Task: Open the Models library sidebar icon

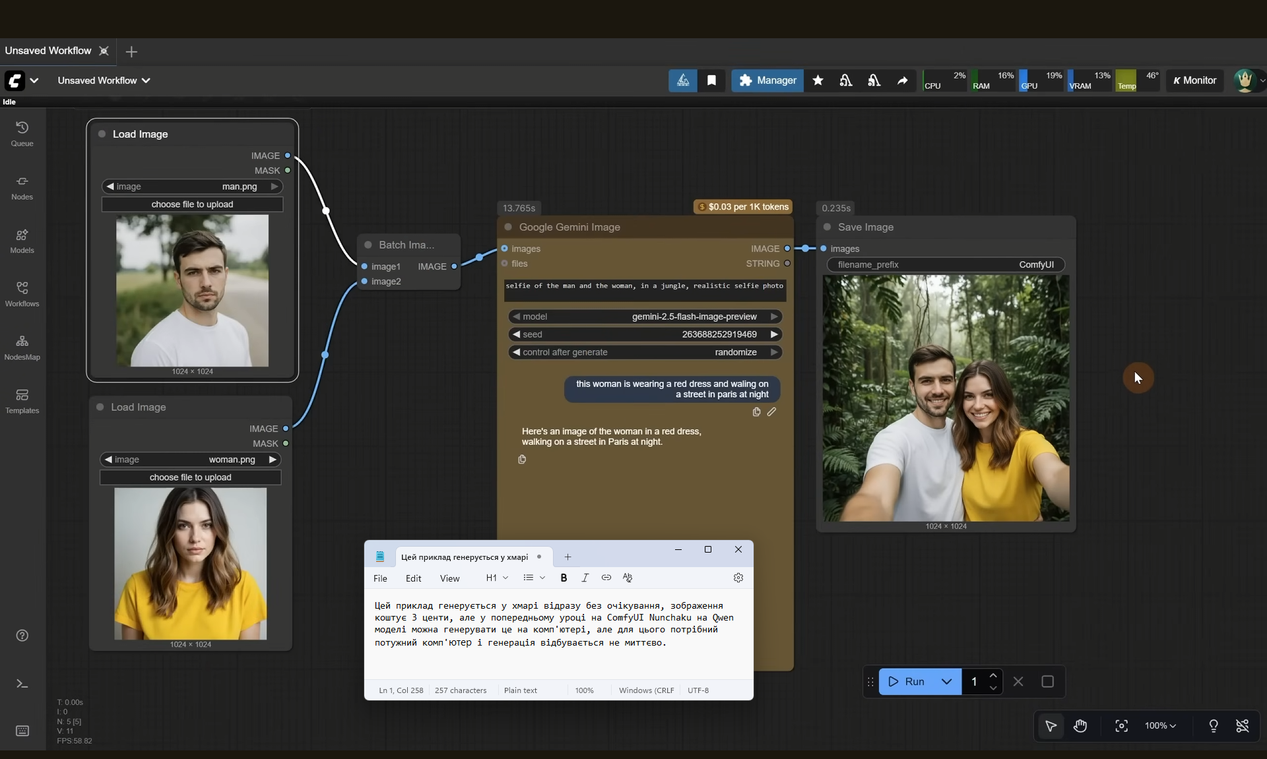Action: coord(22,241)
